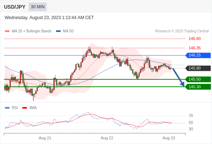212x144 pixels.
Task: Select the black 145.80 current price tag
Action: (x=198, y=68)
